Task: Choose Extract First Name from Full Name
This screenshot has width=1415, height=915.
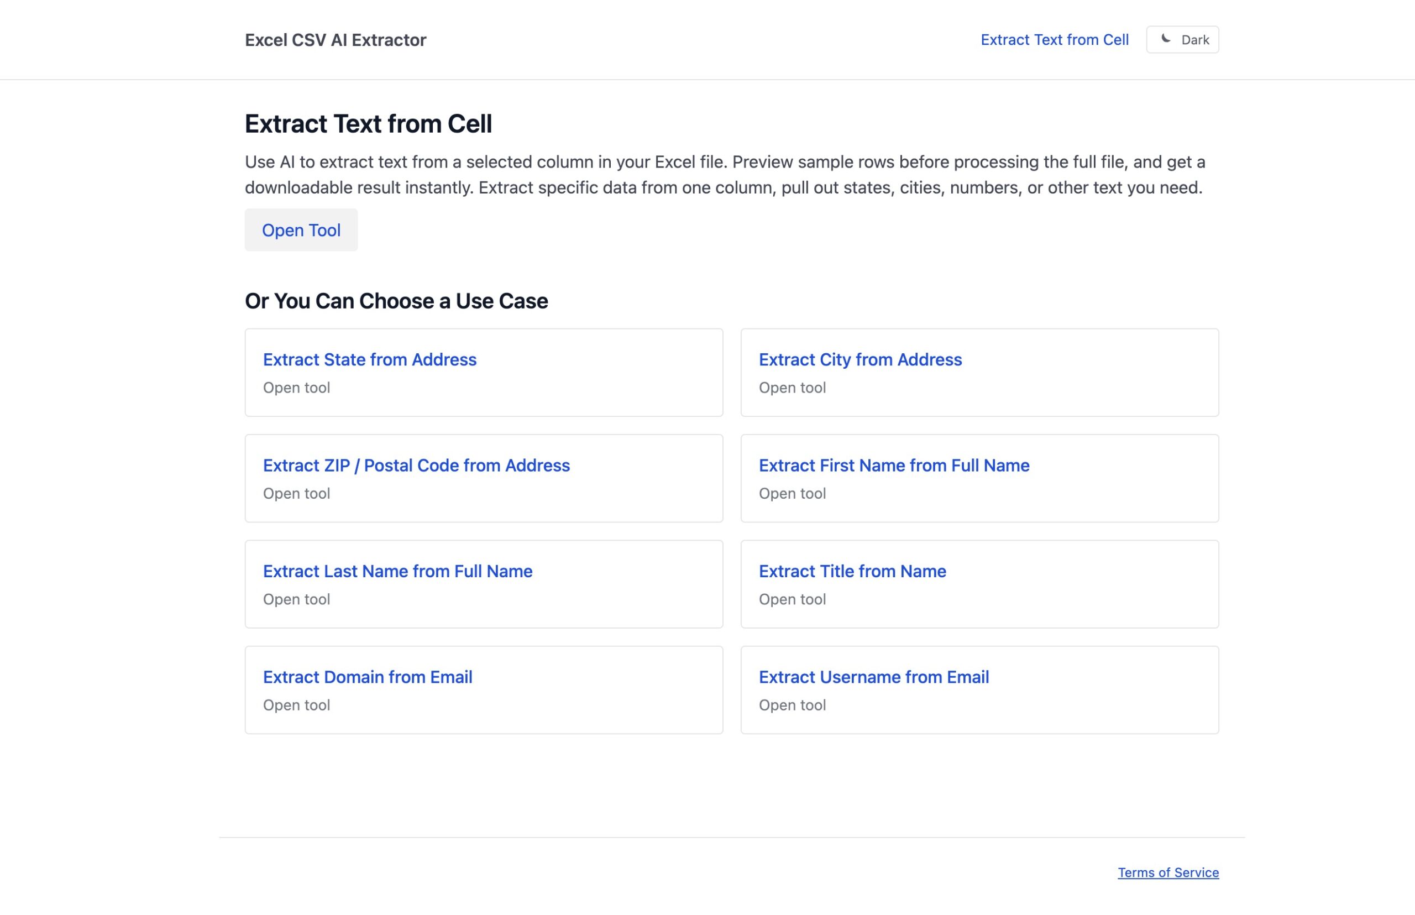Action: (893, 465)
